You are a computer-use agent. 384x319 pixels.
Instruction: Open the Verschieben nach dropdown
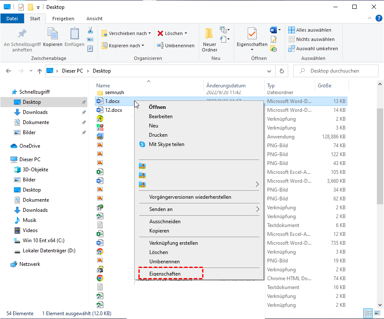point(124,33)
